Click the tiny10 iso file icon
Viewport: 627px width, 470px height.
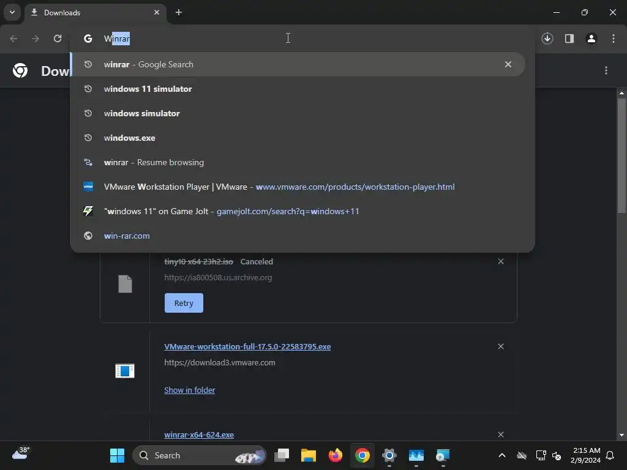(125, 284)
